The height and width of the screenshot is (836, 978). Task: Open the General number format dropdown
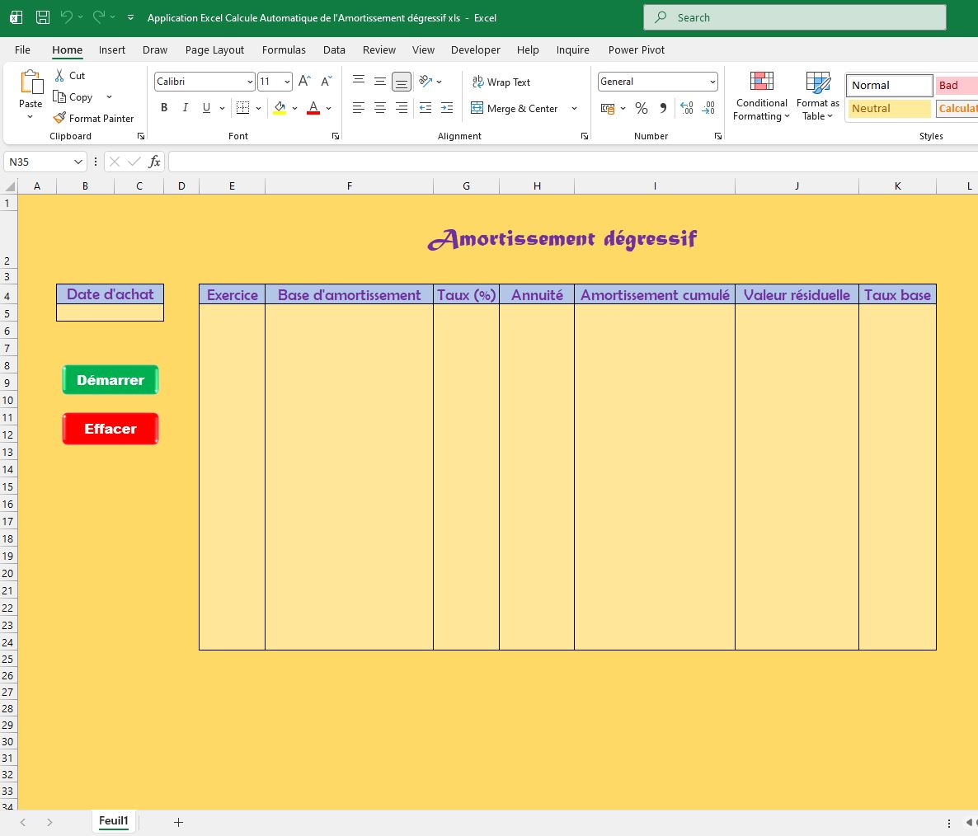coord(712,82)
